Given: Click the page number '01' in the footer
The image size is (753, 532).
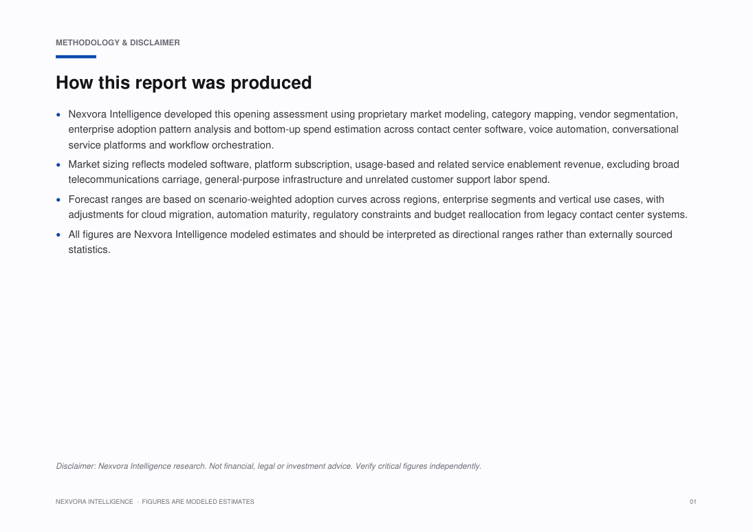Looking at the screenshot, I should coord(693,502).
